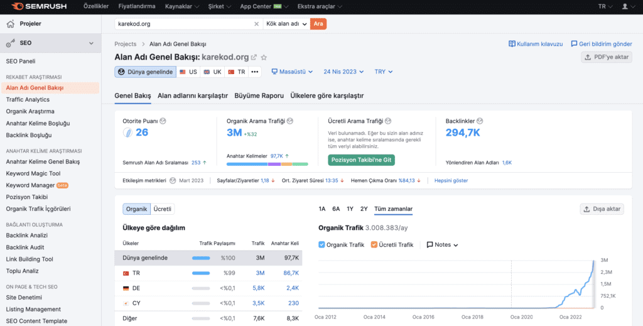643x326 pixels.
Task: Click the Anahtar Kelimeler distribution bar
Action: pos(267,164)
